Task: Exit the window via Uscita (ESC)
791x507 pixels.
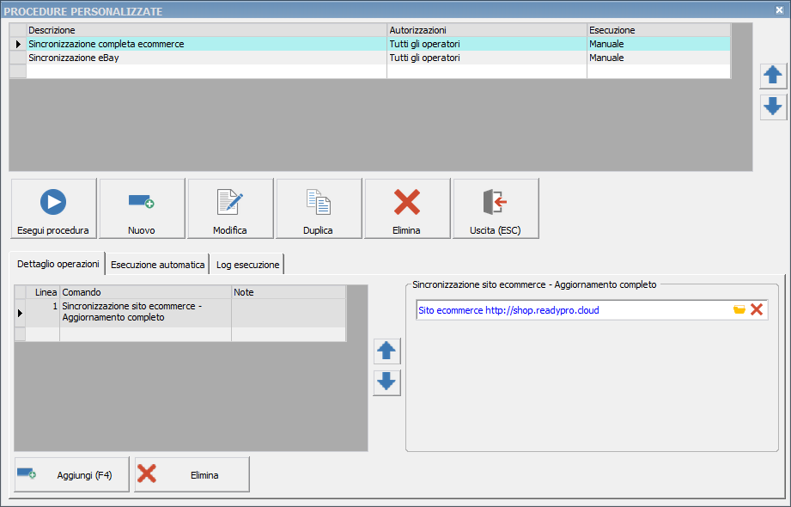Action: pos(496,209)
